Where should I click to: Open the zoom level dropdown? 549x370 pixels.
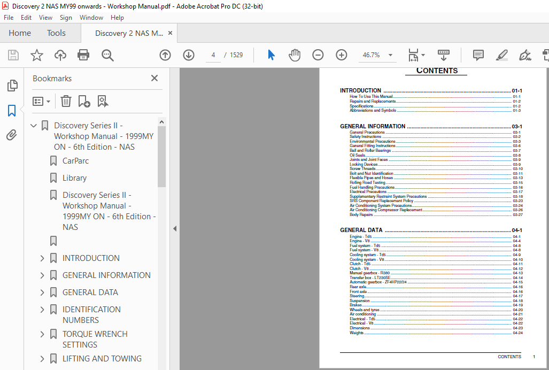(390, 55)
